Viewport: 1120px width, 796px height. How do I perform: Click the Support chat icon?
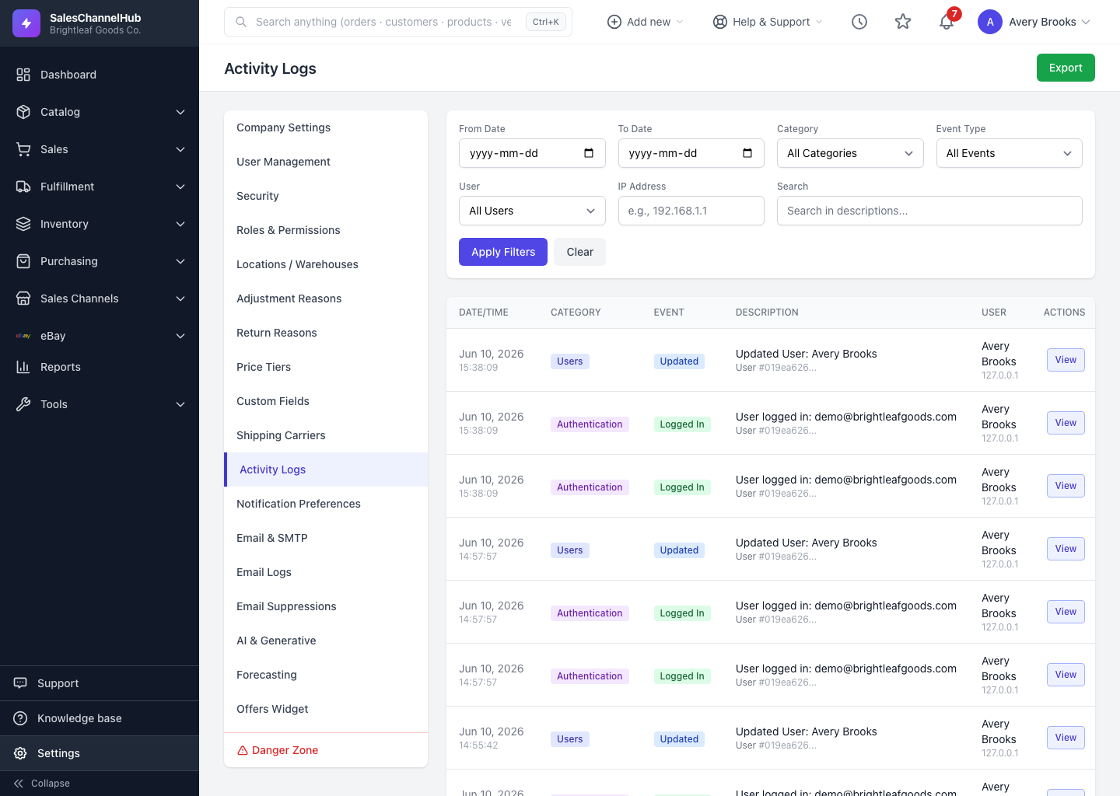point(20,683)
